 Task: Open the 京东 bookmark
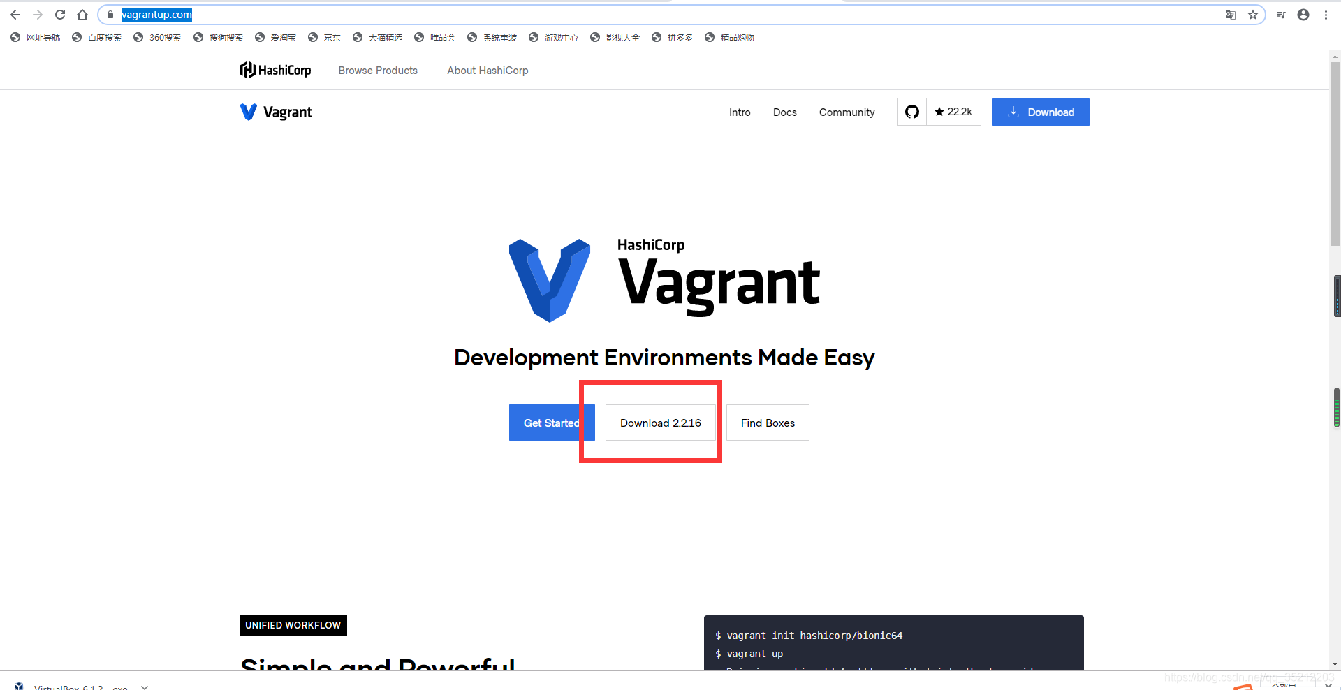click(x=325, y=37)
